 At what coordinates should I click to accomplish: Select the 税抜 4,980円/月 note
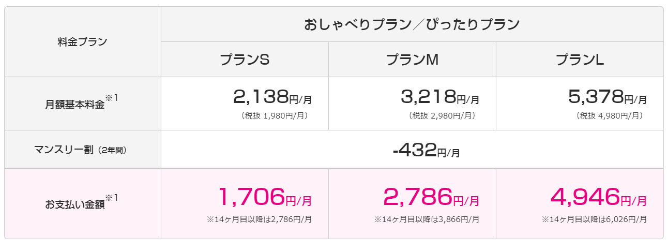coord(610,116)
